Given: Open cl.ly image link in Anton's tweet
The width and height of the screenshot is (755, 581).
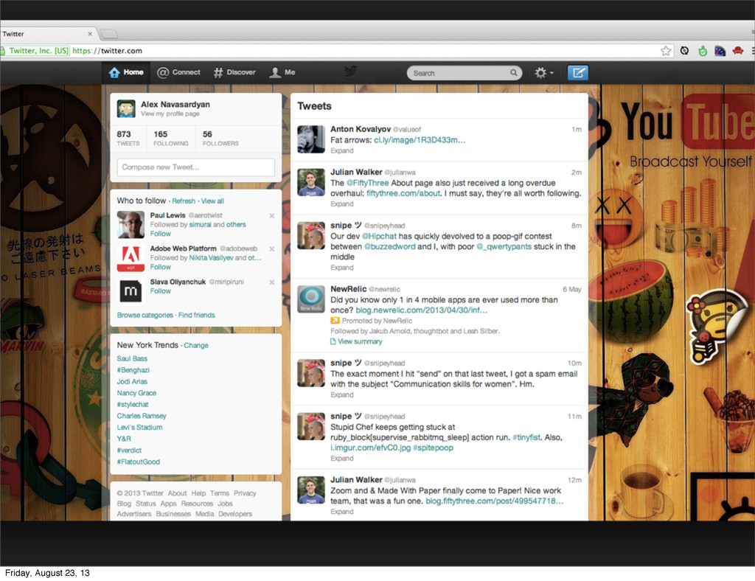Looking at the screenshot, I should [x=420, y=140].
